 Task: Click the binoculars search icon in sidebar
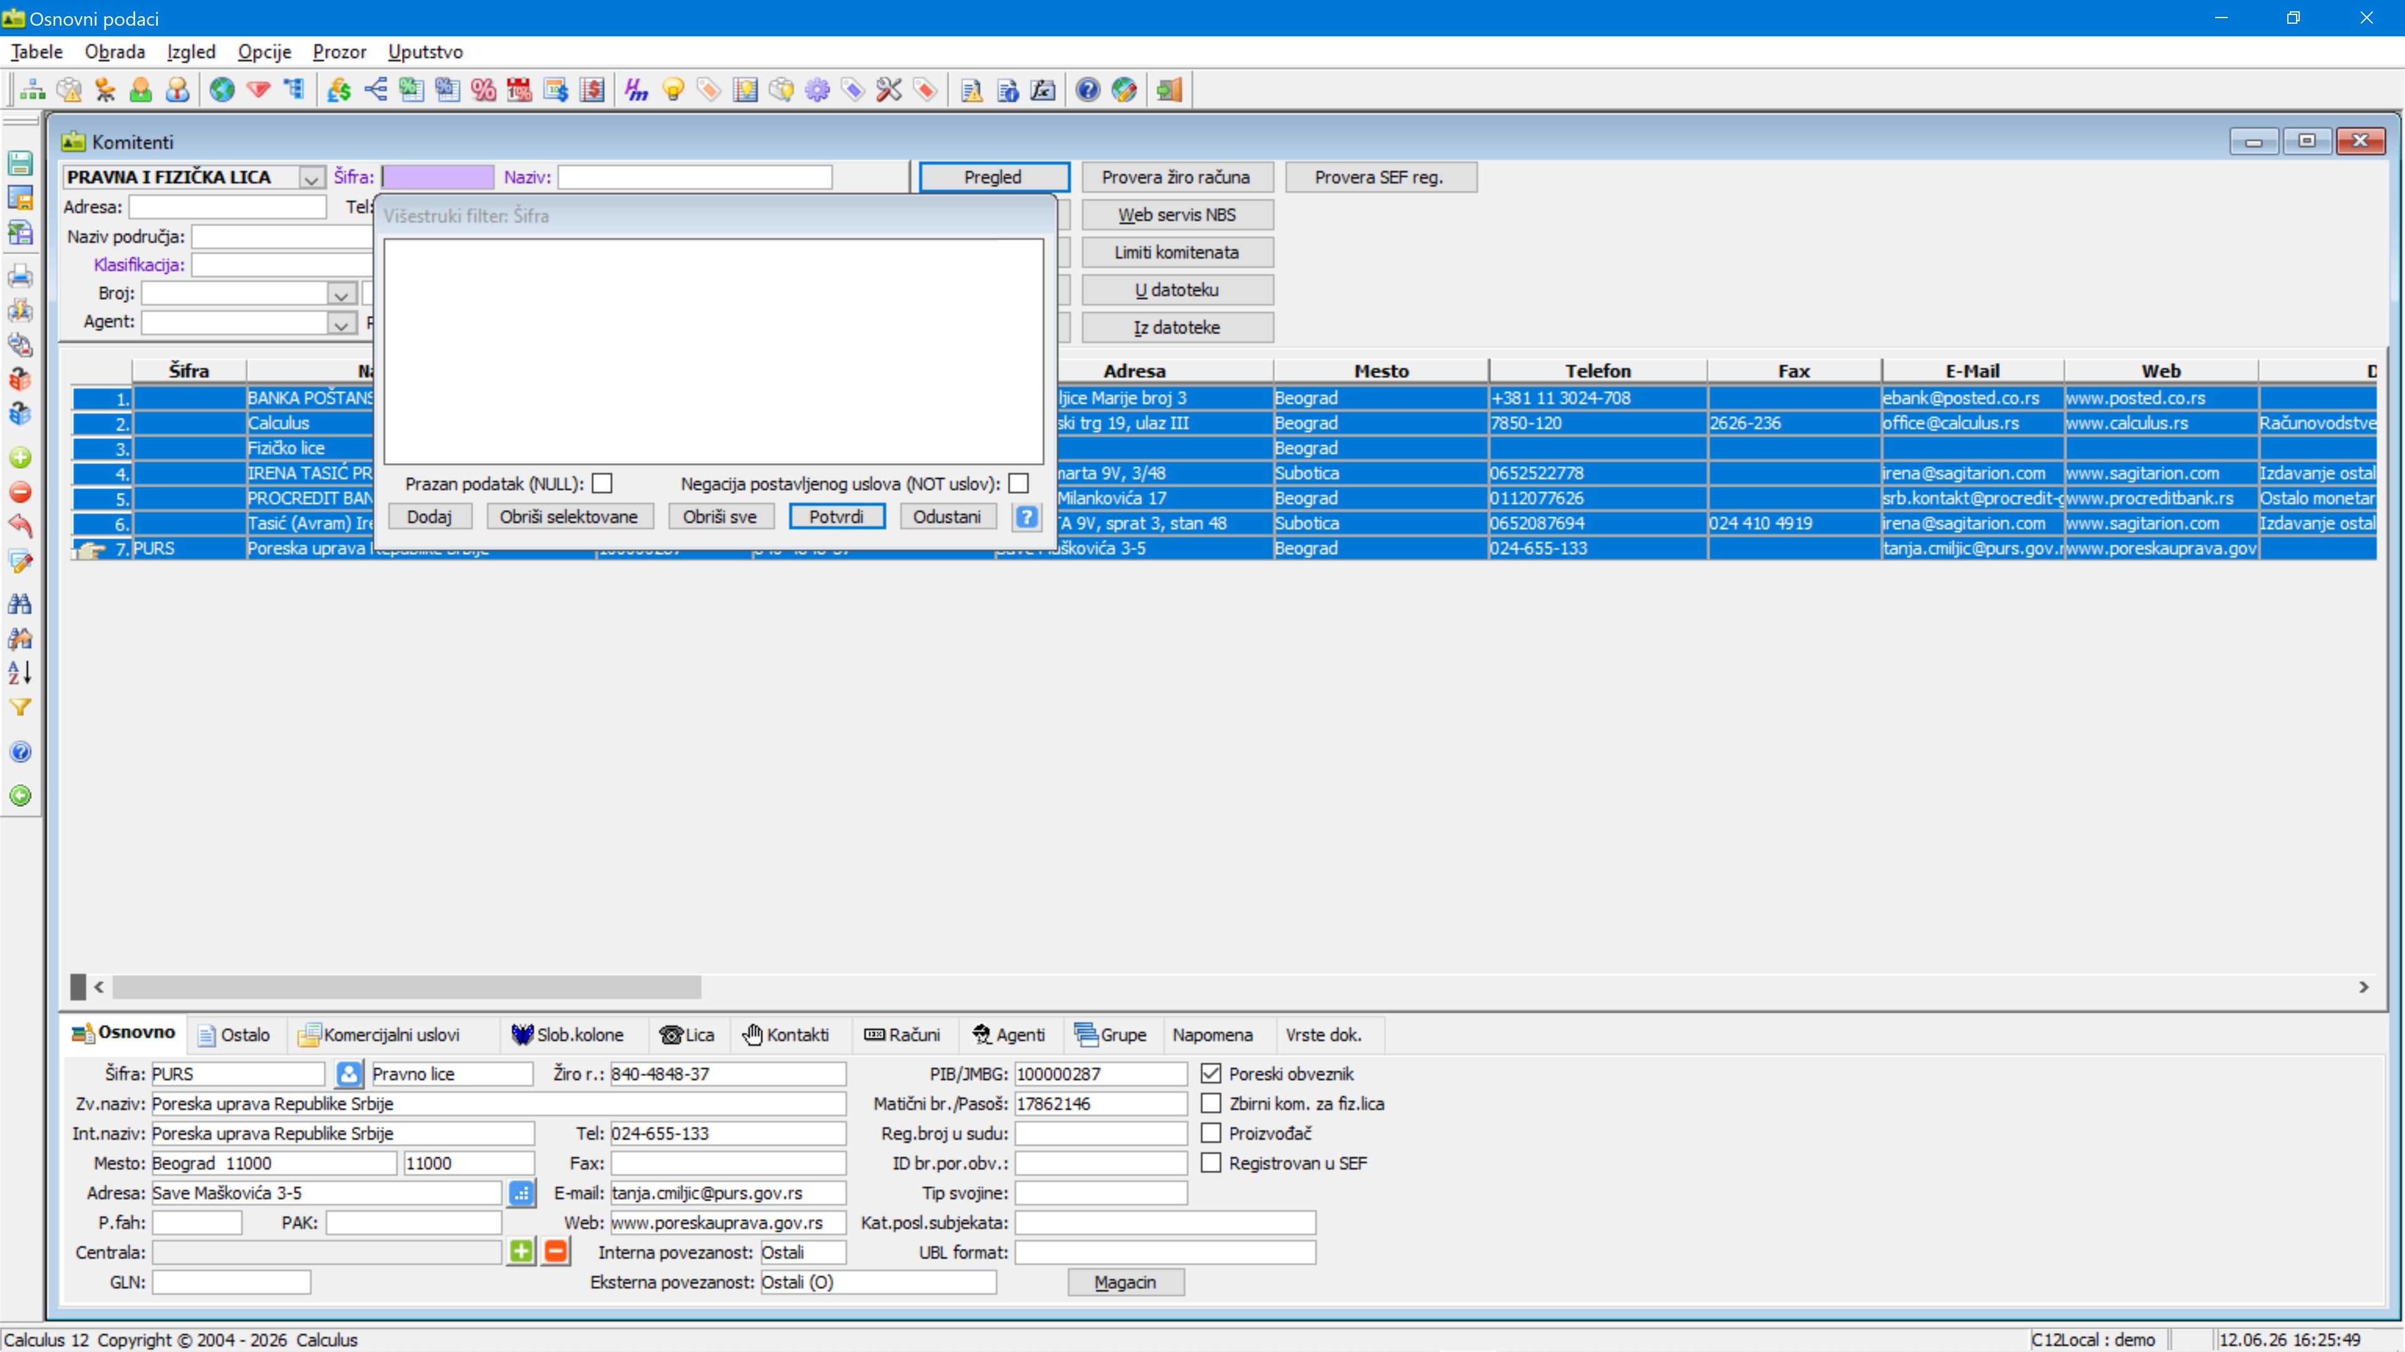pos(21,603)
